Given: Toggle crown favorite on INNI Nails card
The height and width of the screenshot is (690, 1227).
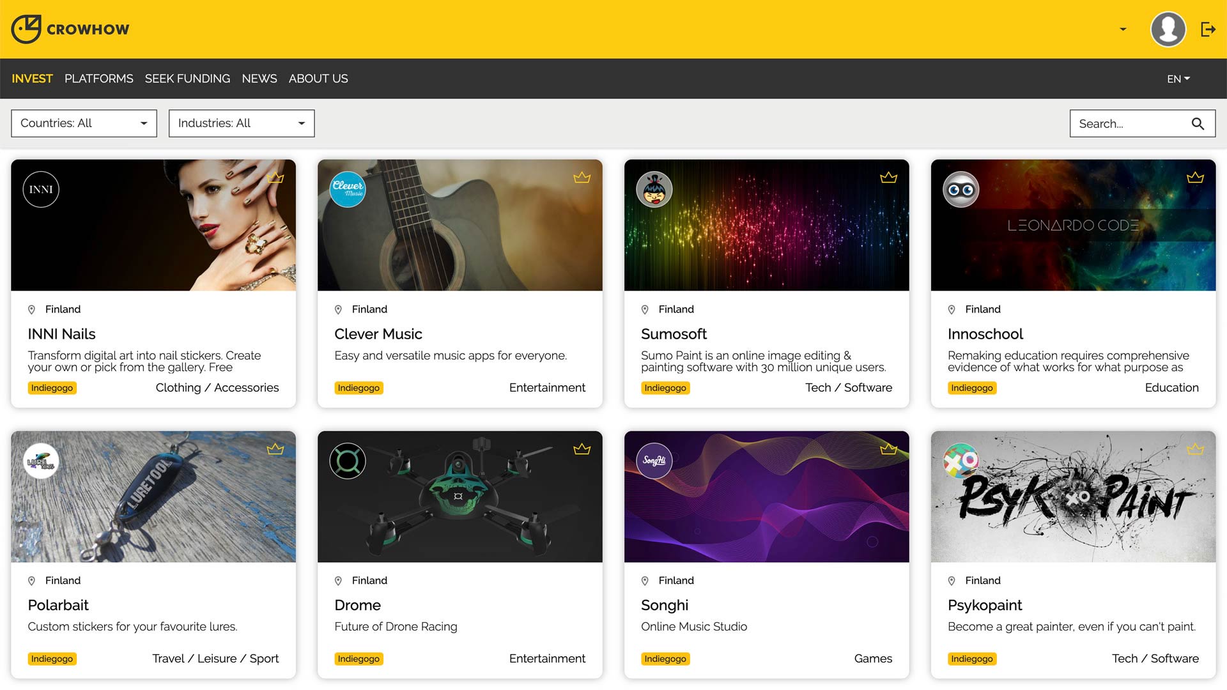Looking at the screenshot, I should (x=275, y=178).
